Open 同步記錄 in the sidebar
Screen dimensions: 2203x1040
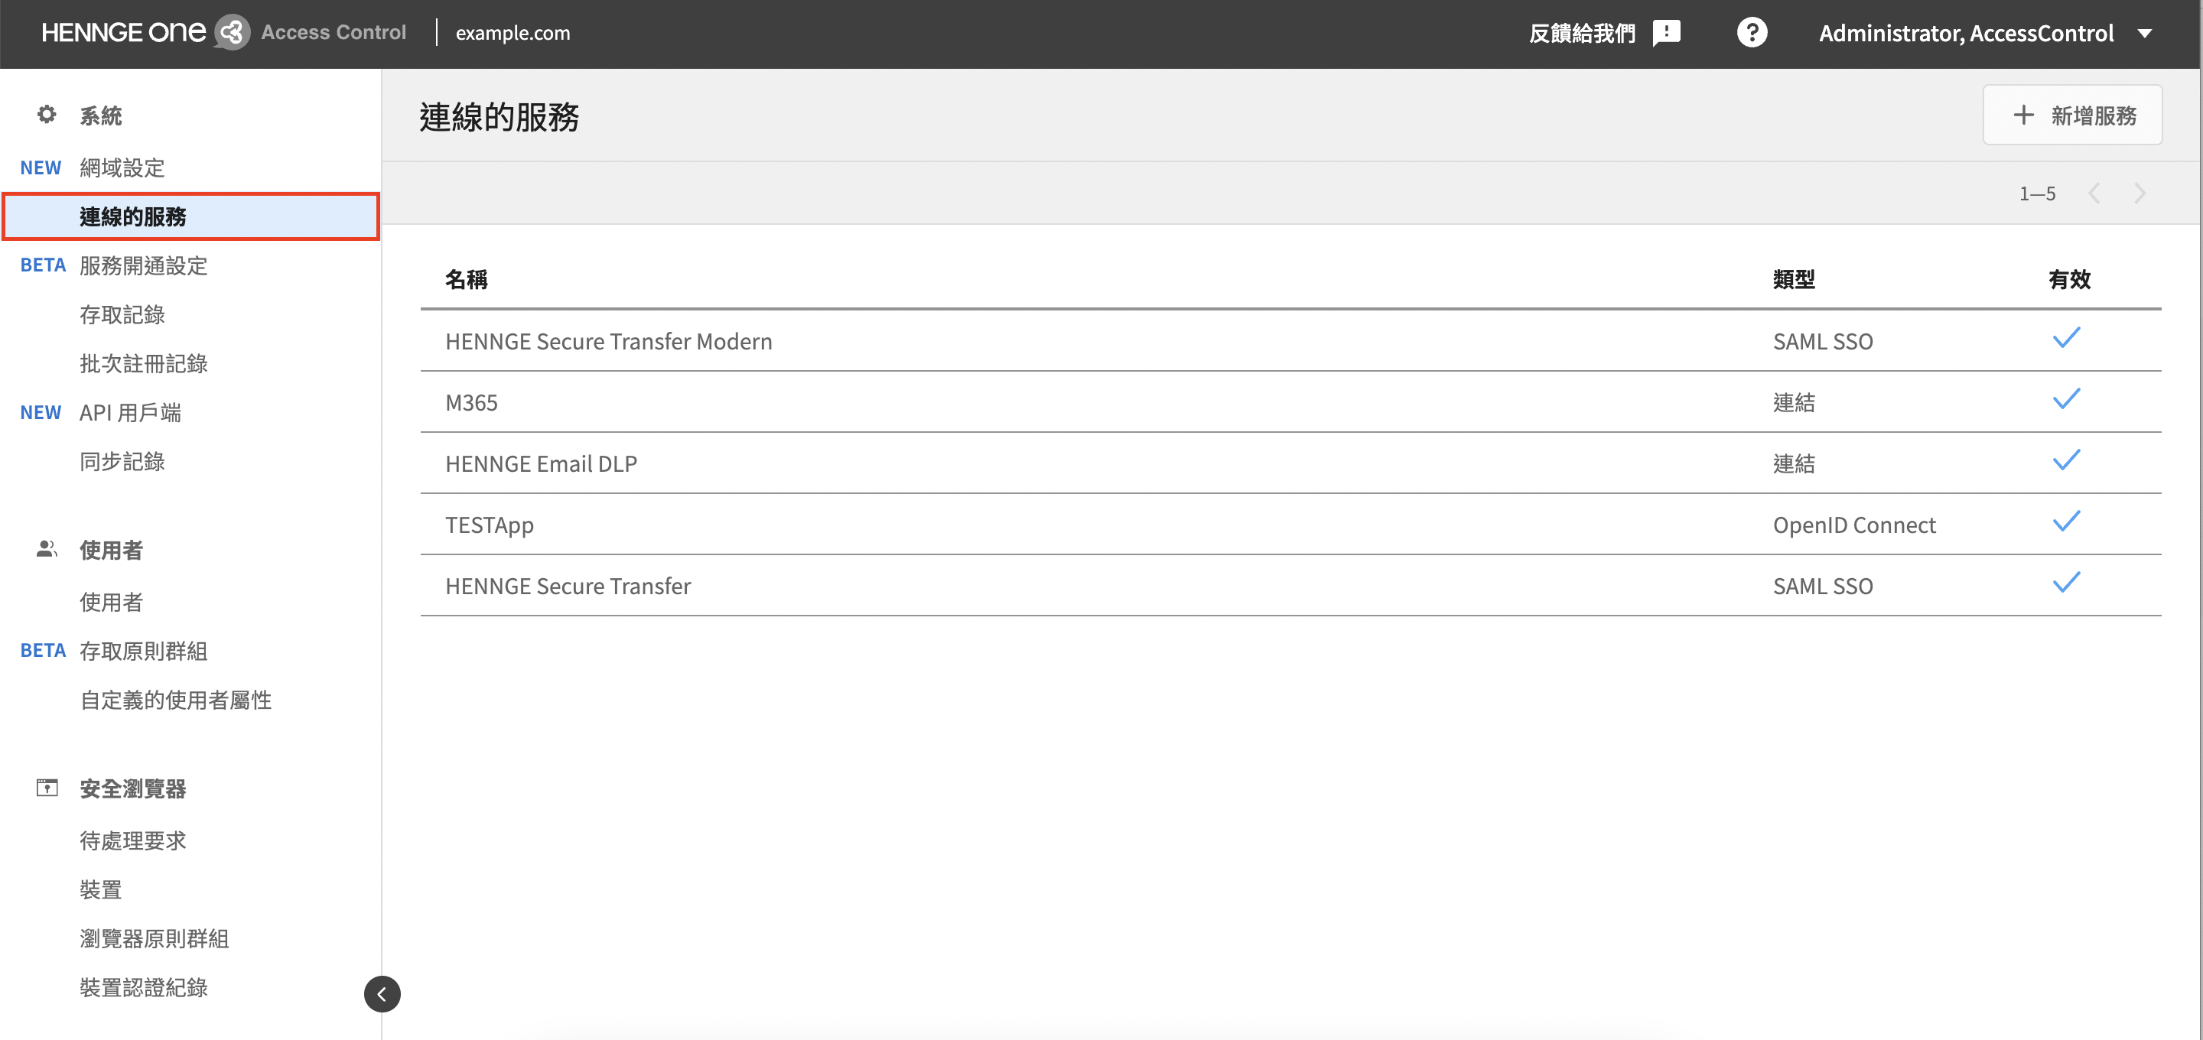click(x=122, y=461)
